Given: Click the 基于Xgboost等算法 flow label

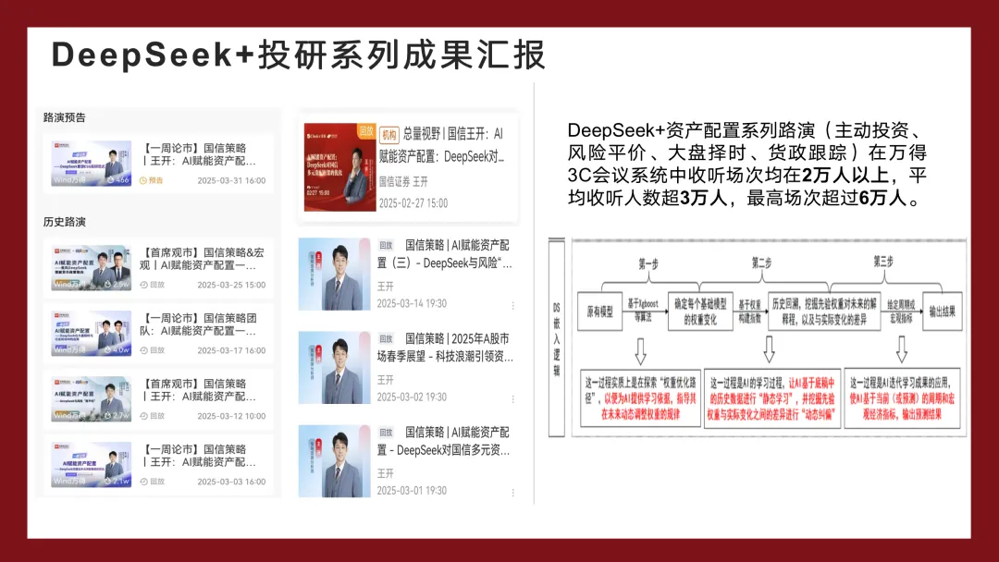Looking at the screenshot, I should click(644, 311).
